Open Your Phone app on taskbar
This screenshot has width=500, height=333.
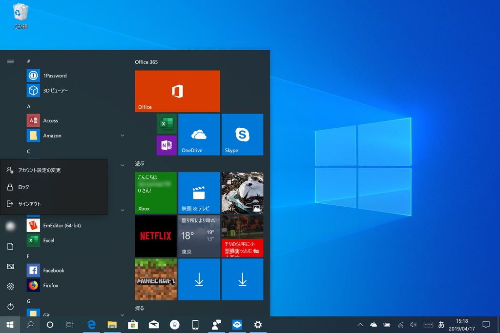(195, 325)
